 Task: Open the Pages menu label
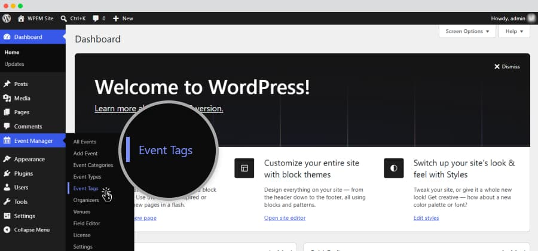22,112
